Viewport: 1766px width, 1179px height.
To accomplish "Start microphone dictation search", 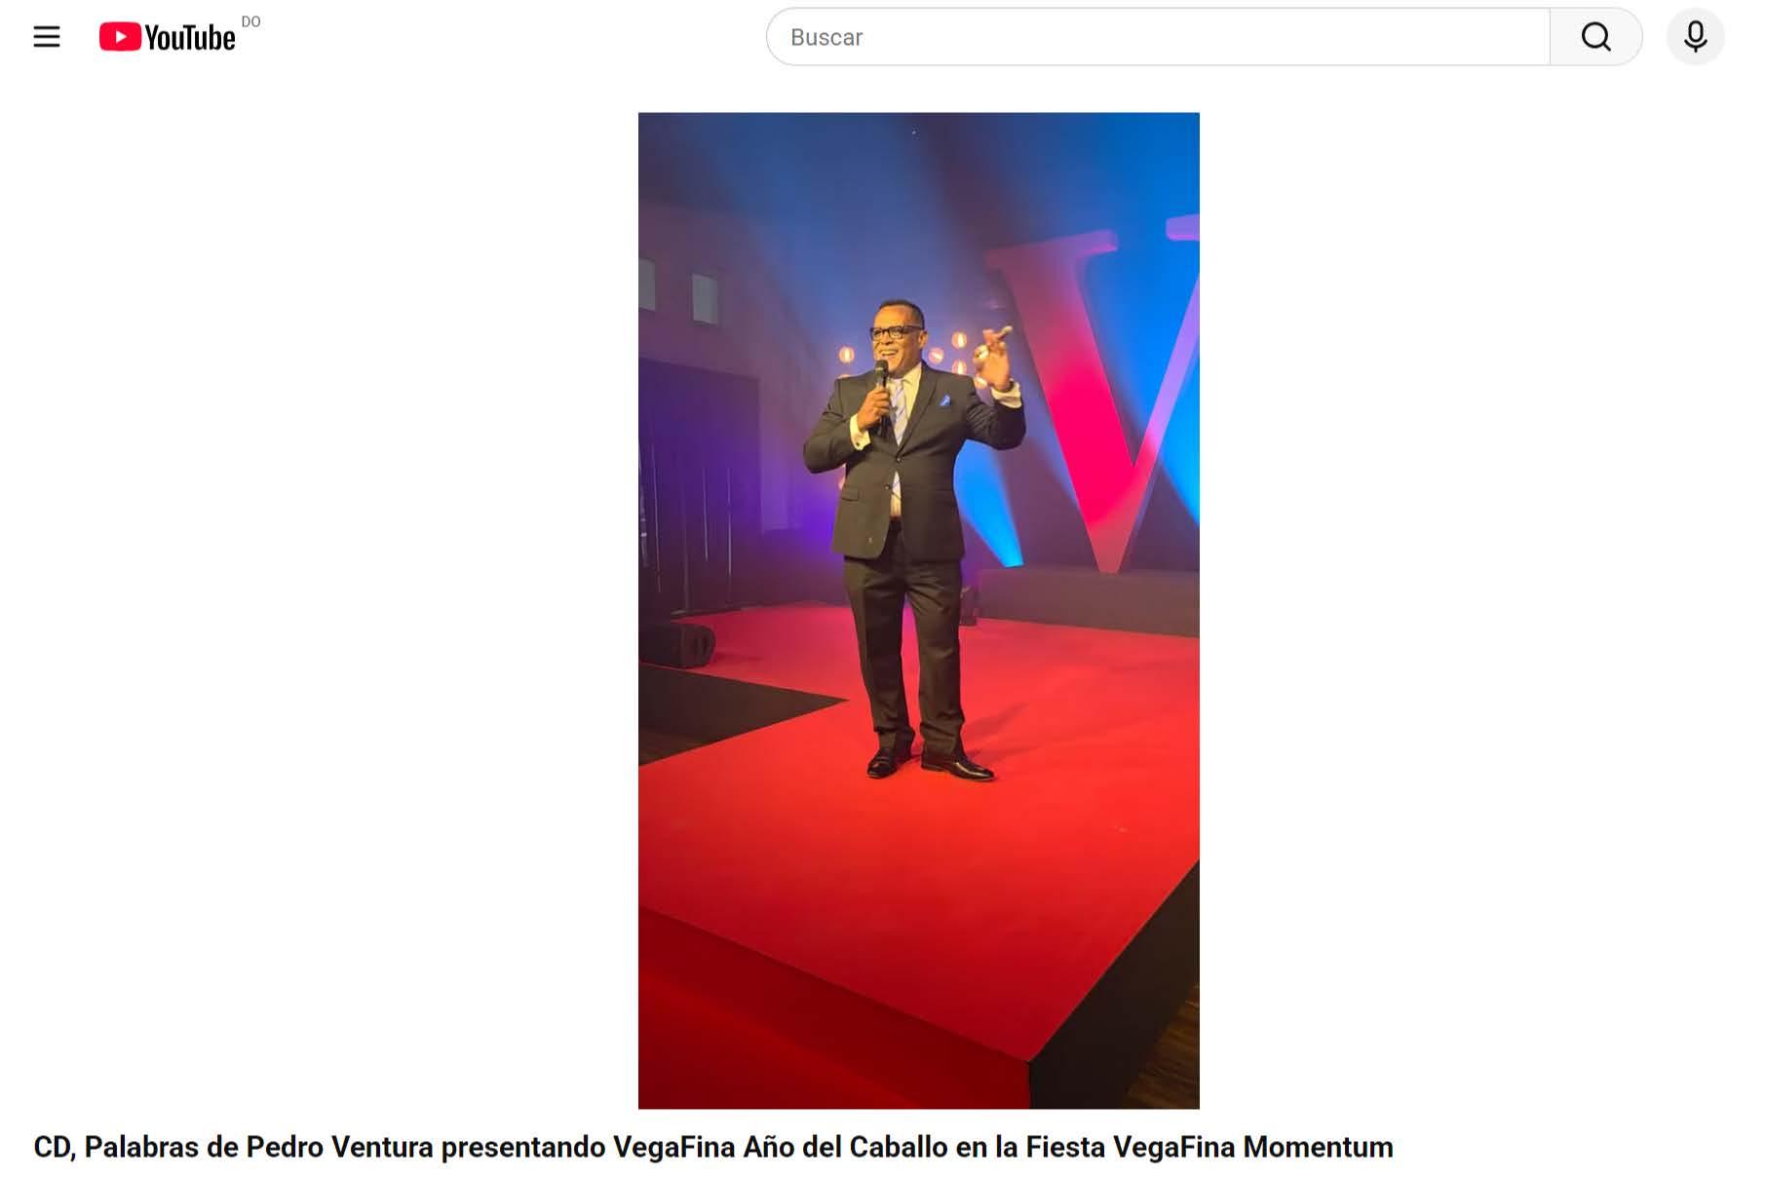I will point(1695,37).
